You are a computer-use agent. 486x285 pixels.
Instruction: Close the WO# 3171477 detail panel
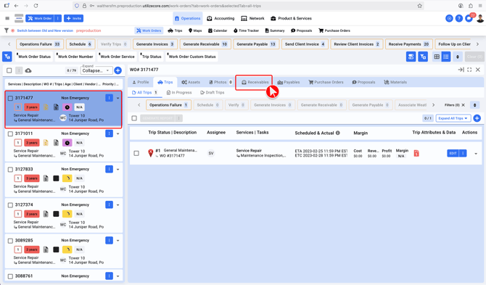pos(478,70)
